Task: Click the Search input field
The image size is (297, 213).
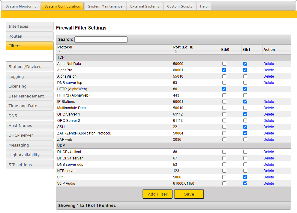Action: click(101, 39)
